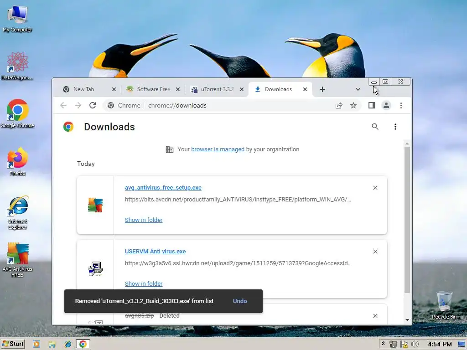Open the browser is managed link
This screenshot has width=467, height=350.
coord(218,149)
